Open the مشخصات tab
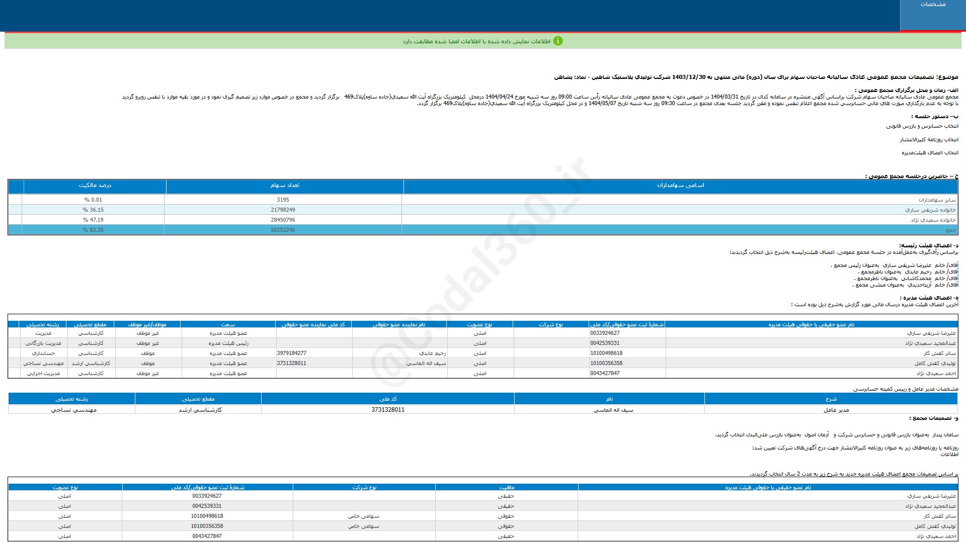 tap(932, 5)
